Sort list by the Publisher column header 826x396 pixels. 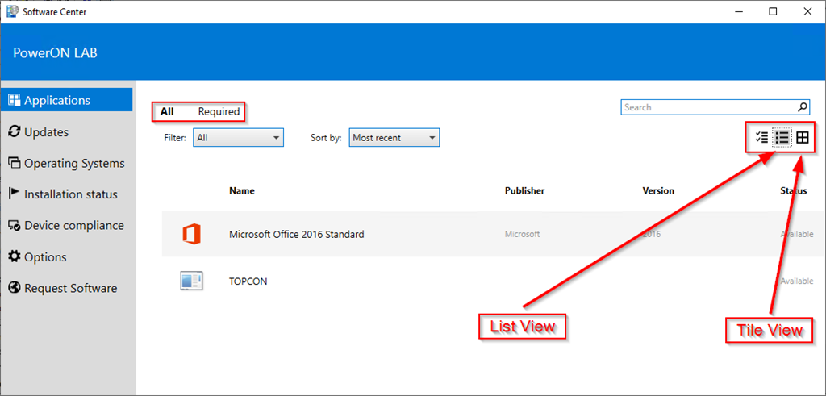pos(524,191)
